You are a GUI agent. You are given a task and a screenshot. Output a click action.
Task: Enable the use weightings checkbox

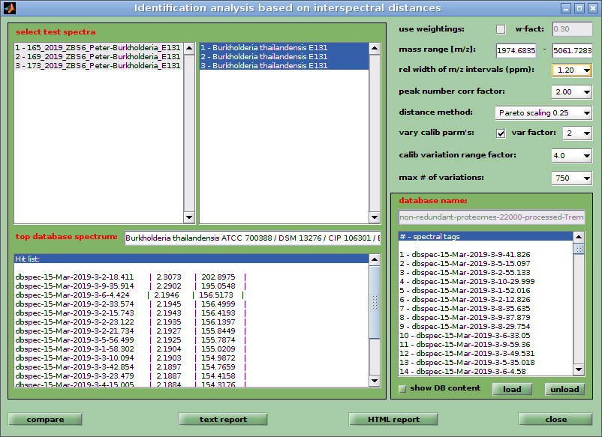pos(501,29)
